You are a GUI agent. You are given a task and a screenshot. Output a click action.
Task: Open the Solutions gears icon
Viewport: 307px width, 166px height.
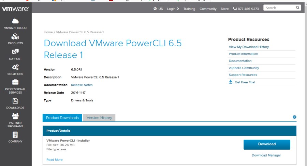pos(15,67)
